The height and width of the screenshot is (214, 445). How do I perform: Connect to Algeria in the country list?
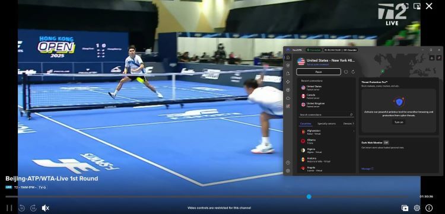(326, 150)
